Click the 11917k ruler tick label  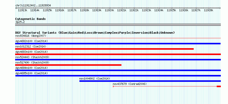pyautogui.click(x=72, y=10)
